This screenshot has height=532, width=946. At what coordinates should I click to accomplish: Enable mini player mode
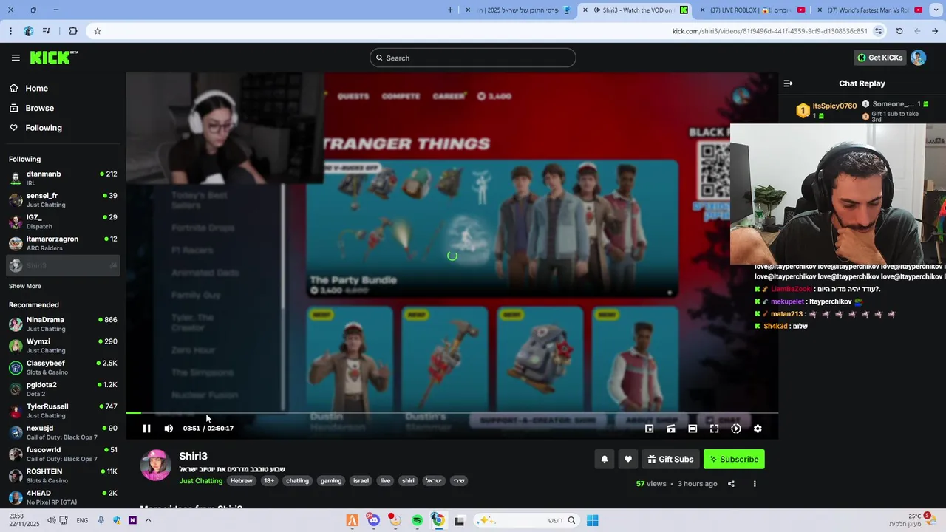[649, 429]
